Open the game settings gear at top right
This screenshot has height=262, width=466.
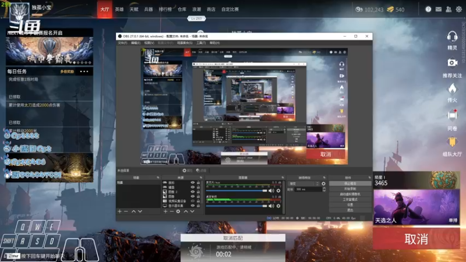(x=459, y=9)
